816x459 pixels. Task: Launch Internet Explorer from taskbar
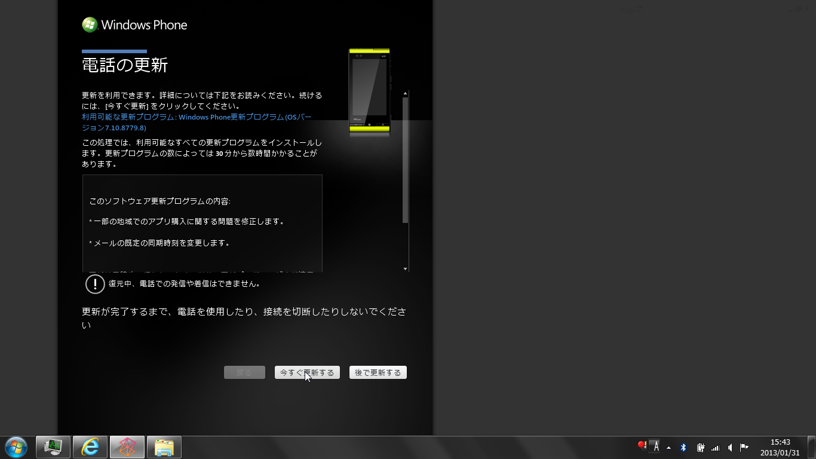(x=90, y=447)
